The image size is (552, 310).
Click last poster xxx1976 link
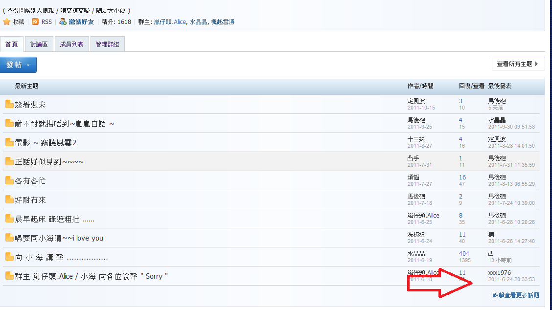click(500, 272)
